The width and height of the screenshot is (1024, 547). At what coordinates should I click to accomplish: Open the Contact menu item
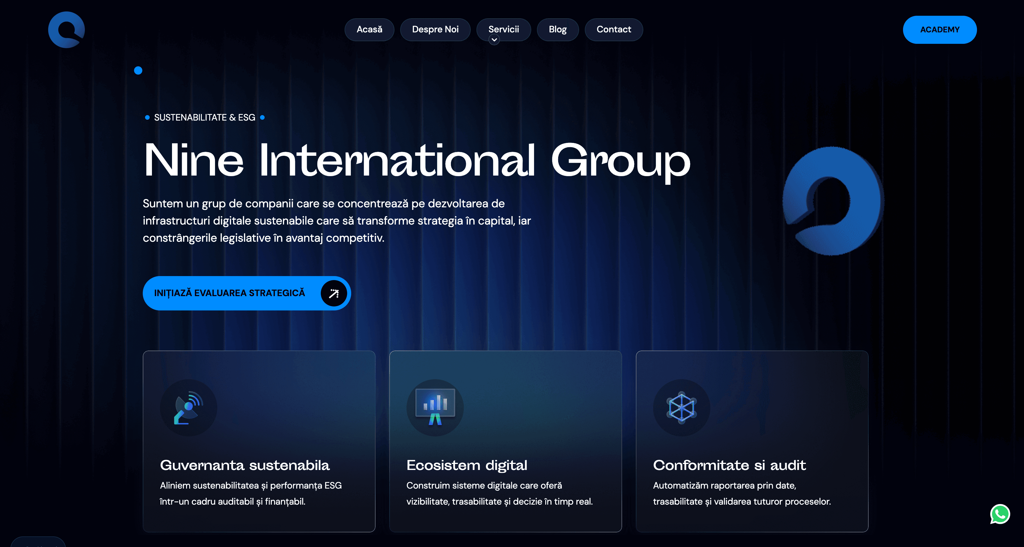click(614, 29)
